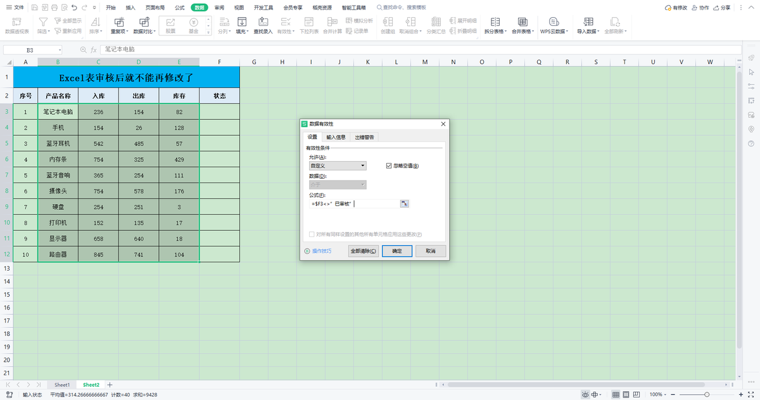760x400 pixels.
Task: Switch to the 开始 ribbon tab
Action: coord(111,8)
